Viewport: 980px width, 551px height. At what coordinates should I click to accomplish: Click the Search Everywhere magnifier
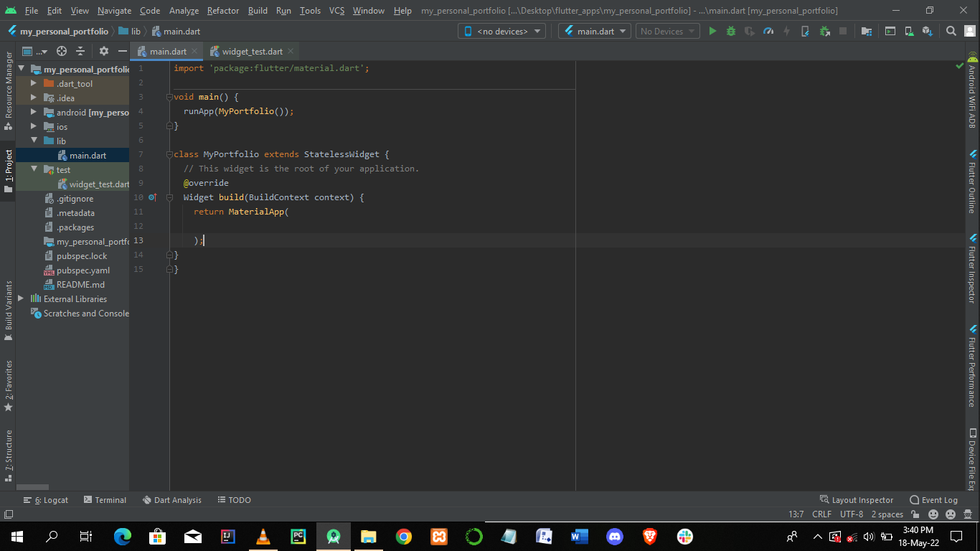click(951, 32)
